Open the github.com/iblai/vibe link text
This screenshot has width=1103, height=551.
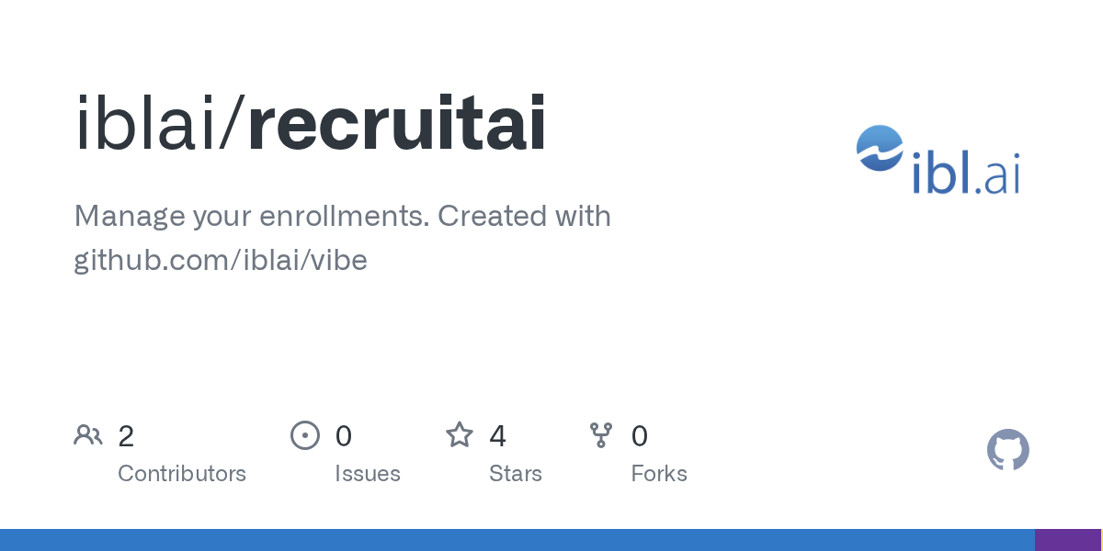(221, 261)
